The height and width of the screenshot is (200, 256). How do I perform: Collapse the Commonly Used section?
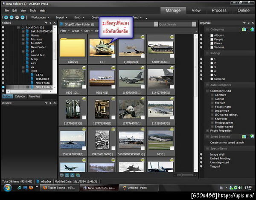tap(207, 91)
